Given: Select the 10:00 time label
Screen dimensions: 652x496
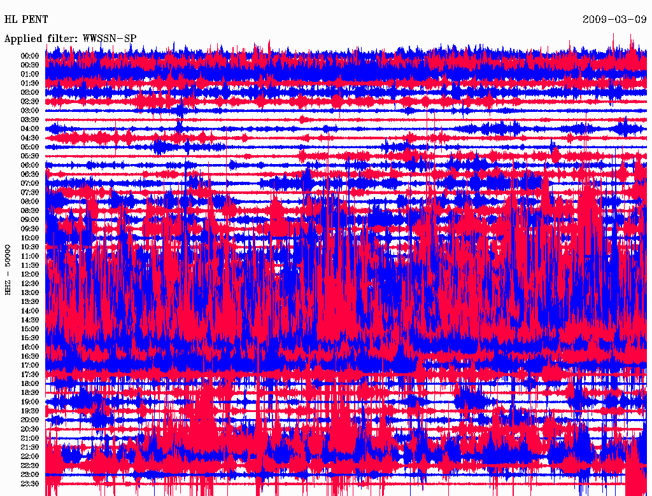Looking at the screenshot, I should coord(30,238).
